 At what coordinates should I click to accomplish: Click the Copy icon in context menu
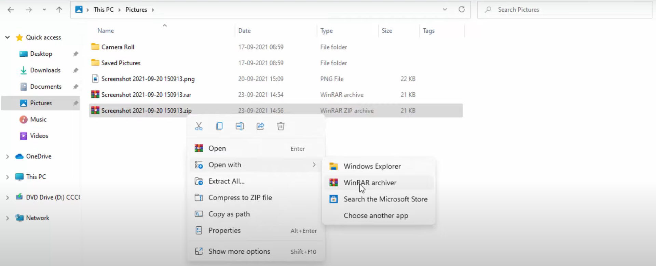point(219,126)
